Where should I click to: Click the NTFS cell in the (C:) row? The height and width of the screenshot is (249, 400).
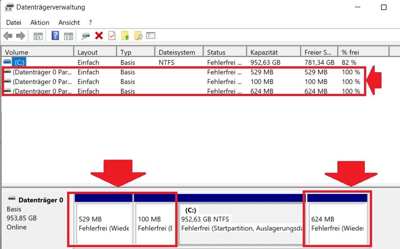(166, 62)
